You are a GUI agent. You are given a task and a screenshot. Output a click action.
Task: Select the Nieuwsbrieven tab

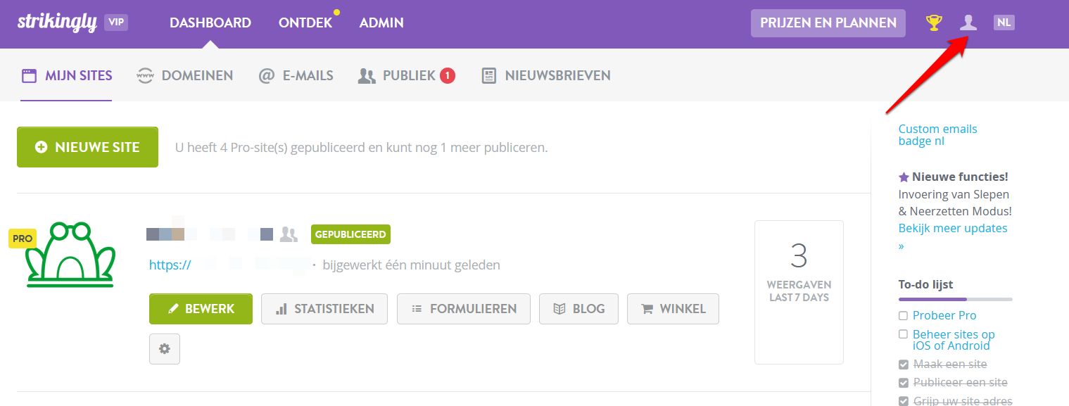[x=546, y=75]
